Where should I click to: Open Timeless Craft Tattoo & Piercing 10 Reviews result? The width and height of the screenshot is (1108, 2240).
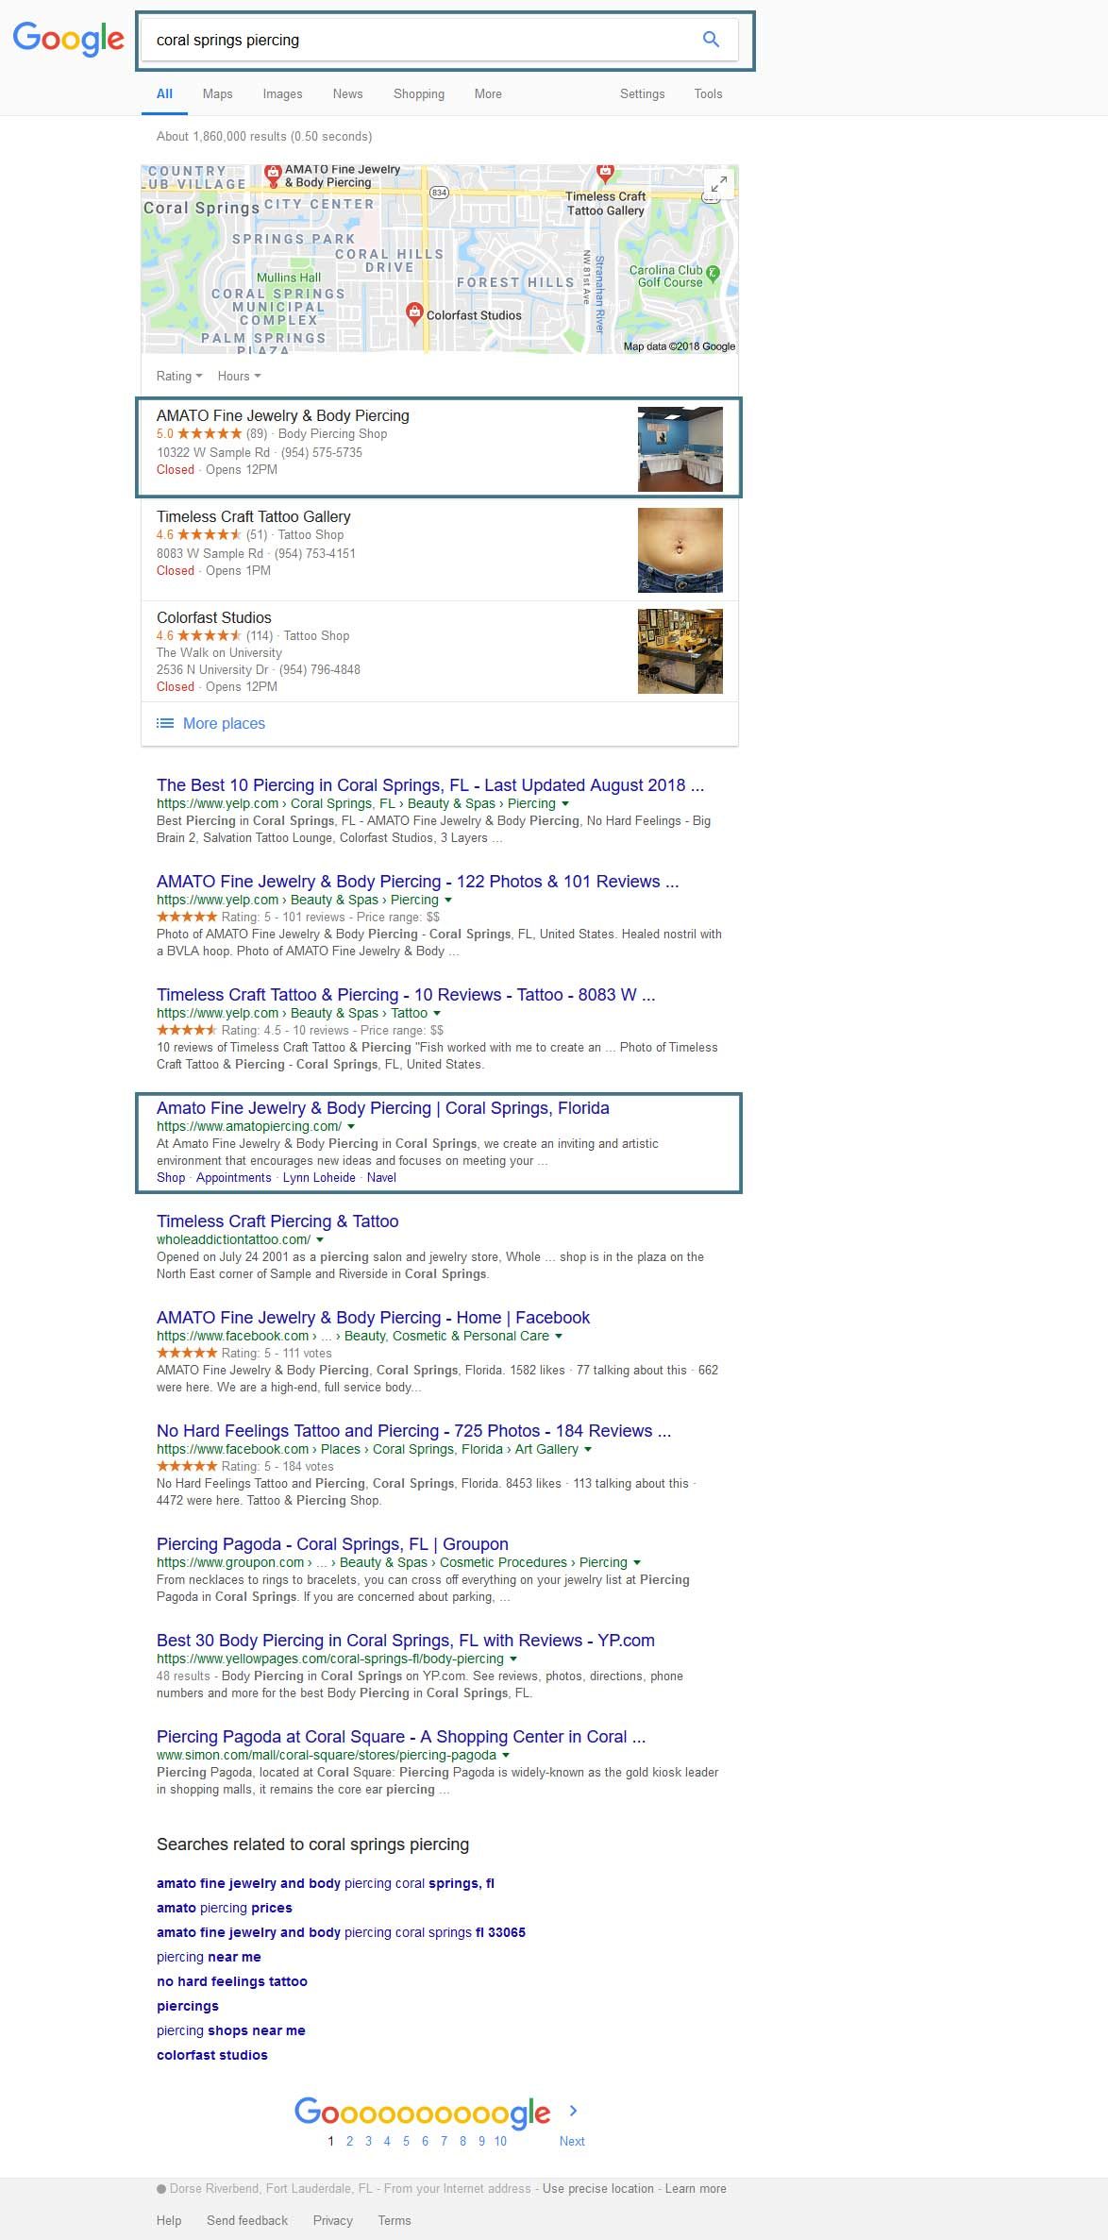point(406,994)
